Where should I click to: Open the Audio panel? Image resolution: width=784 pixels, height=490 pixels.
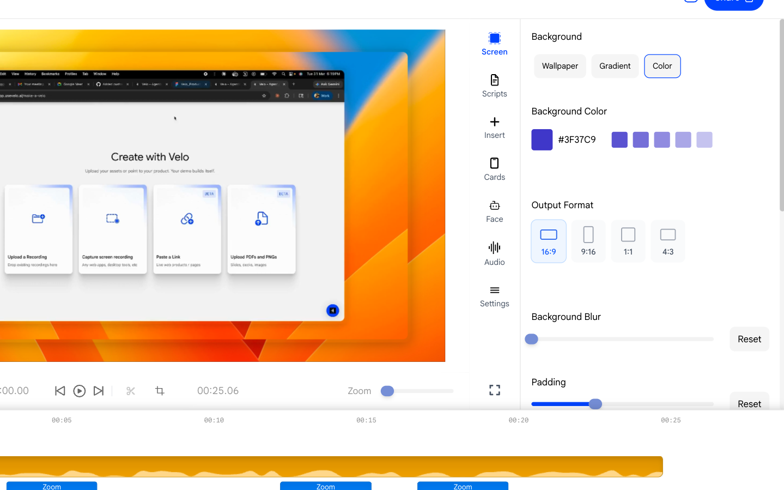494,254
